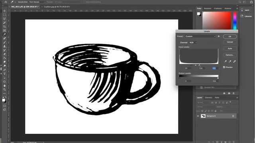The height and width of the screenshot is (143, 255).
Task: Select the Eyedropper tool in toolbar
Action: click(x=4, y=35)
